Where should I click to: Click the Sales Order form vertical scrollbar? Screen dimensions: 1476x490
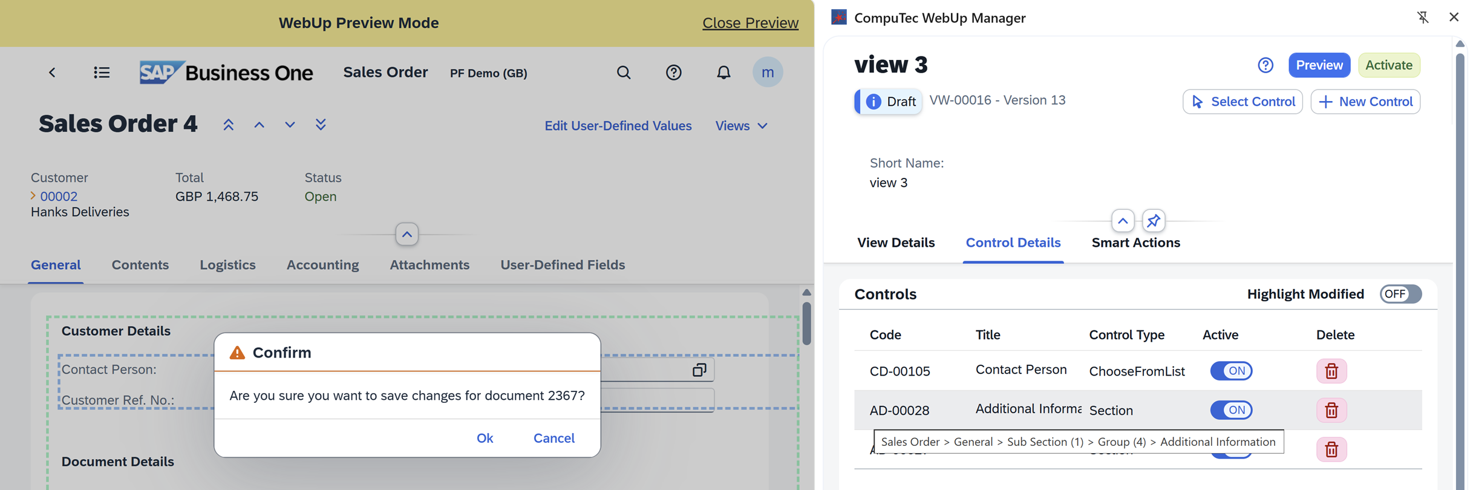[x=806, y=324]
